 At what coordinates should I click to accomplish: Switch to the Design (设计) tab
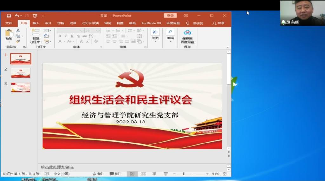[48, 23]
